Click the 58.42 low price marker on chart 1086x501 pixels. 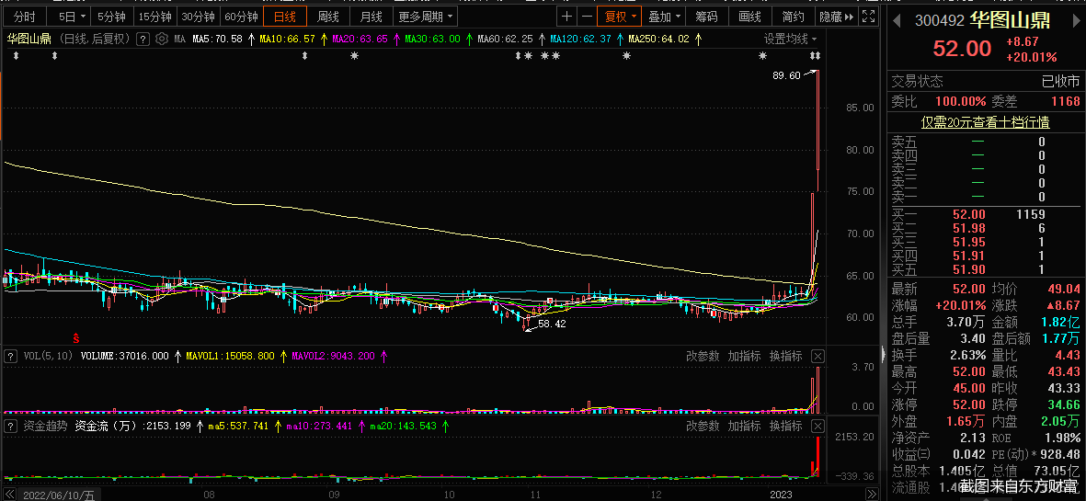(x=551, y=324)
